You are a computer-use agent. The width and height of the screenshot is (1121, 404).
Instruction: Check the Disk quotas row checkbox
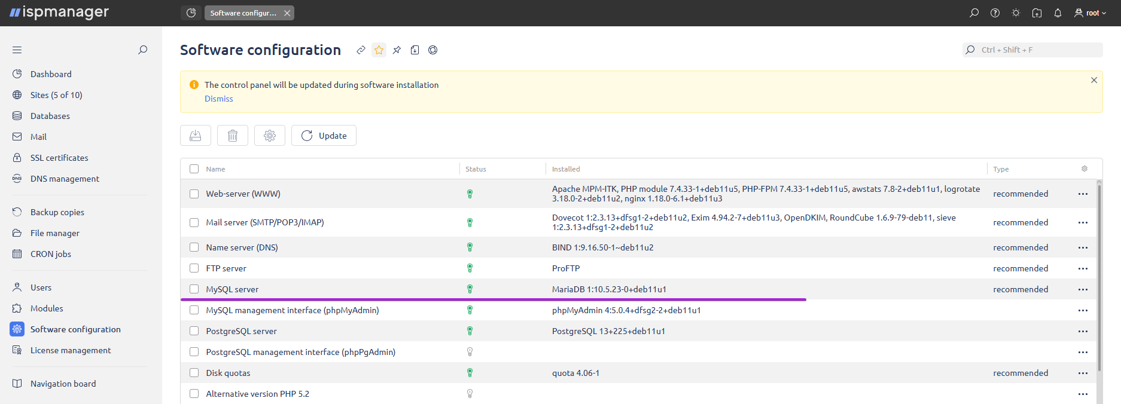pyautogui.click(x=194, y=373)
